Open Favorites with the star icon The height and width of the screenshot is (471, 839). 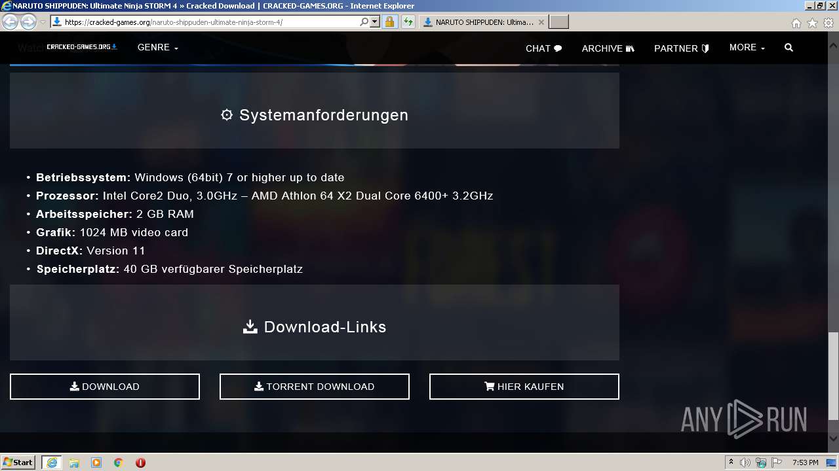pyautogui.click(x=812, y=23)
